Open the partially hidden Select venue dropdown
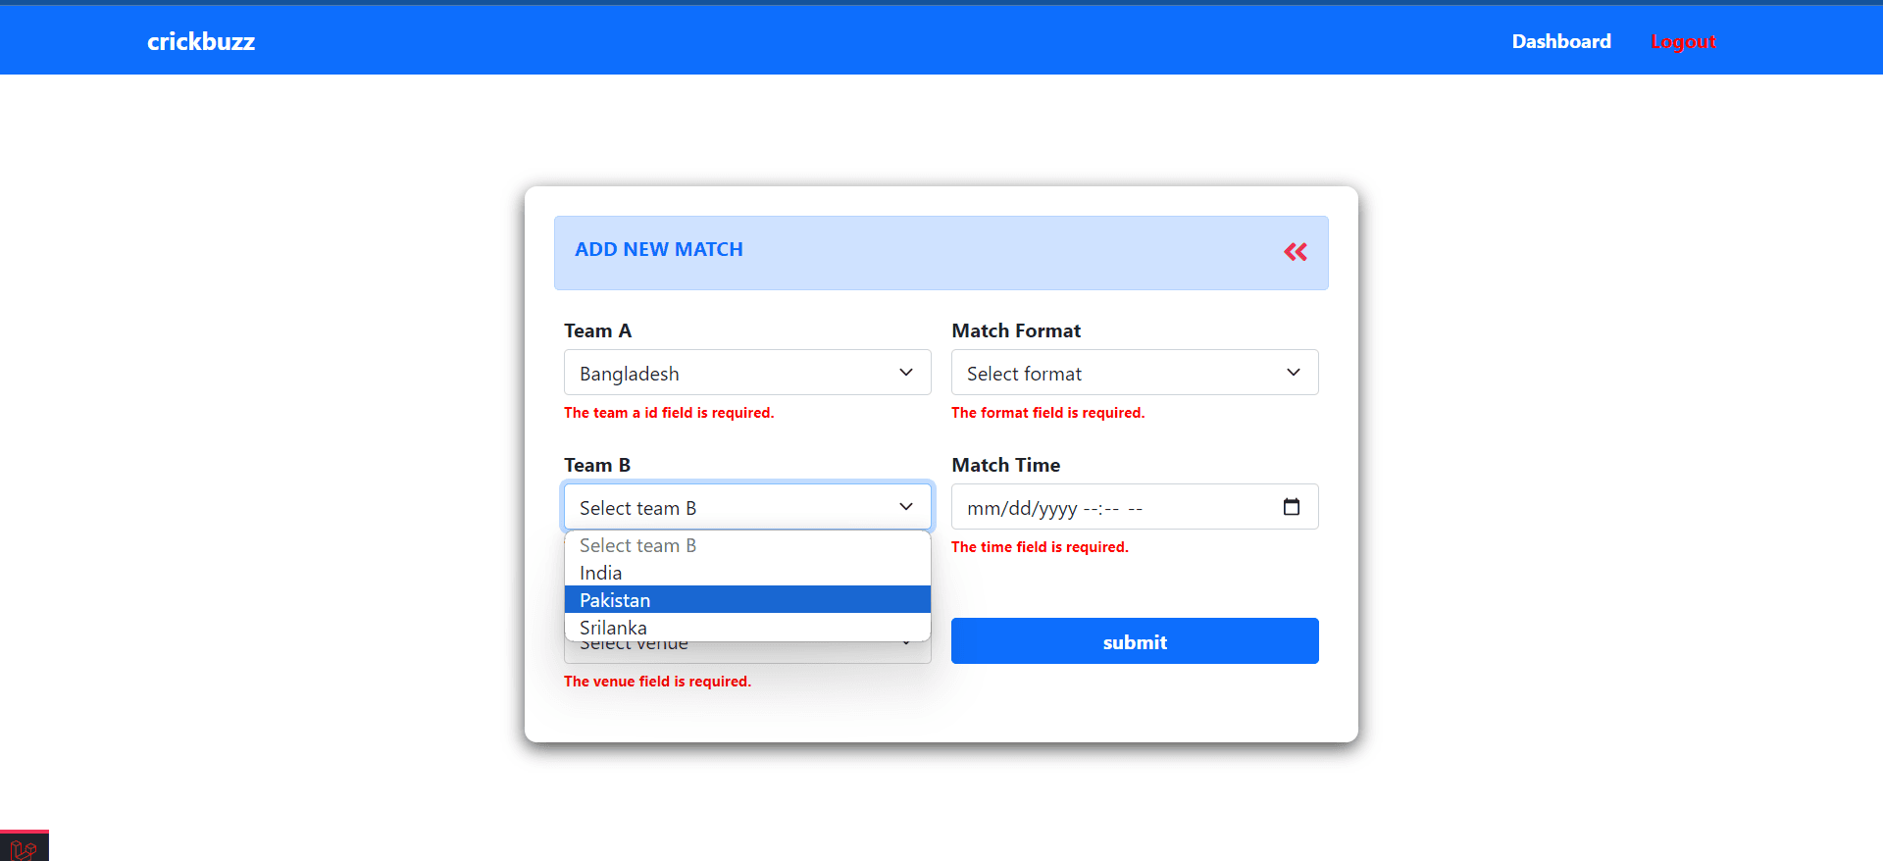Screen dimensions: 1883x861 coord(747,652)
